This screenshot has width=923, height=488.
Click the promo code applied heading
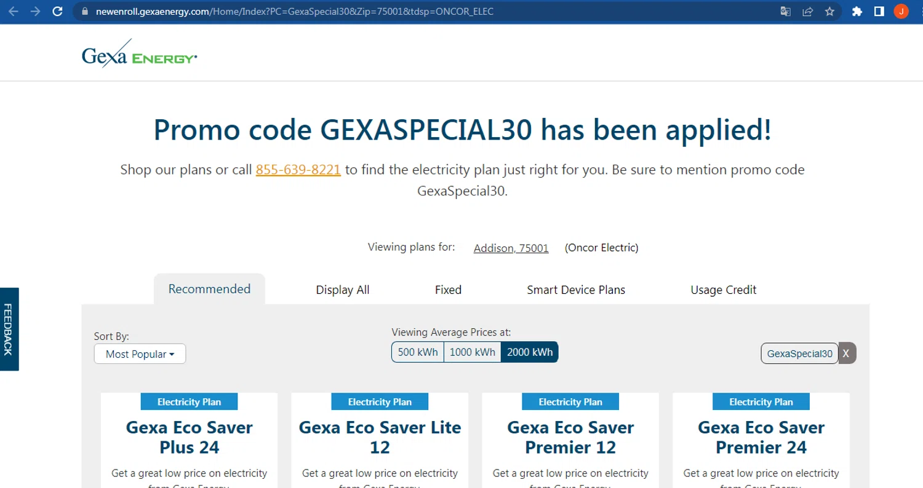click(462, 130)
